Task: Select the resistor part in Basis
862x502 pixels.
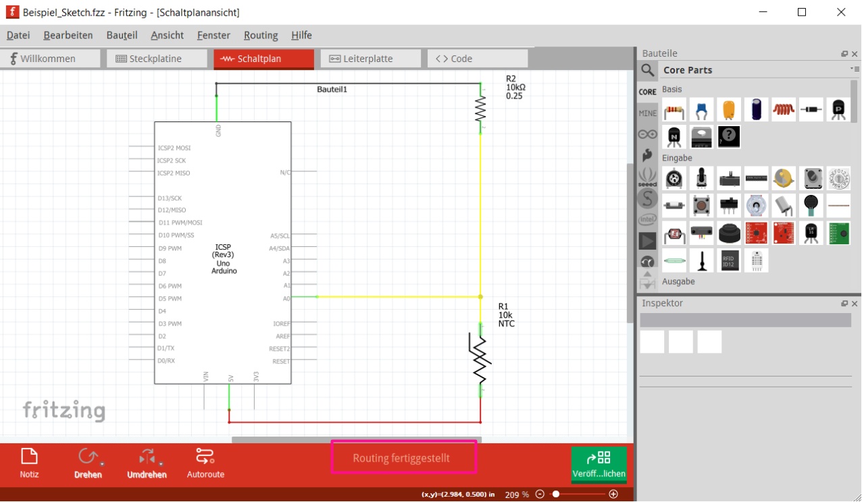Action: pyautogui.click(x=674, y=109)
